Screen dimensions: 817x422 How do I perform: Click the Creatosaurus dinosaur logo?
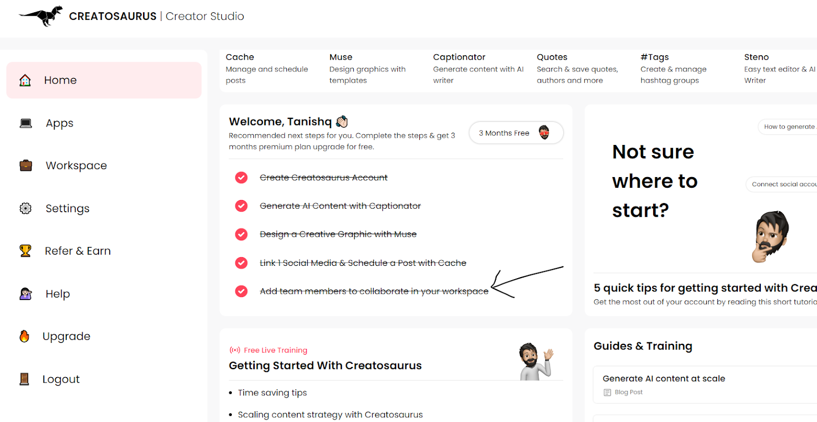[41, 16]
